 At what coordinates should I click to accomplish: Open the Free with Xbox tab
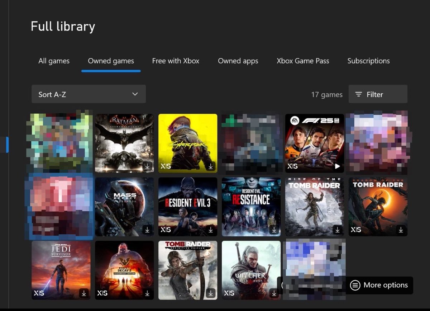[x=176, y=61]
